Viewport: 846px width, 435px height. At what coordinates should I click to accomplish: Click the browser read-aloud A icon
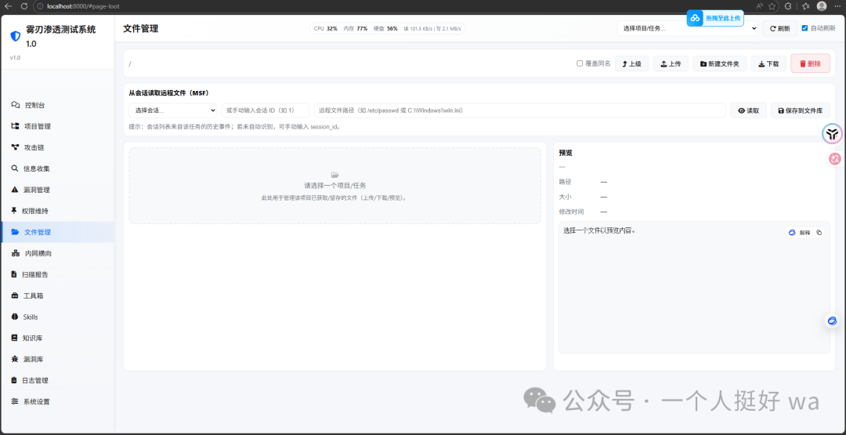tap(760, 6)
